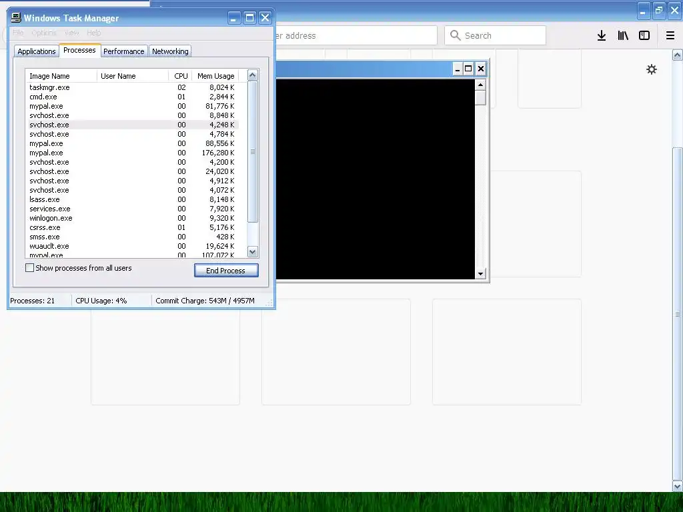Click the process list scrollbar thumb
This screenshot has width=683, height=512.
click(x=253, y=151)
